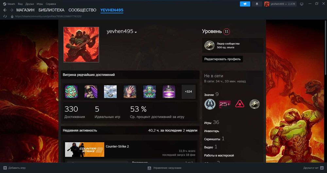Click the profile URL address field
The width and height of the screenshot is (327, 173).
pyautogui.click(x=48, y=16)
